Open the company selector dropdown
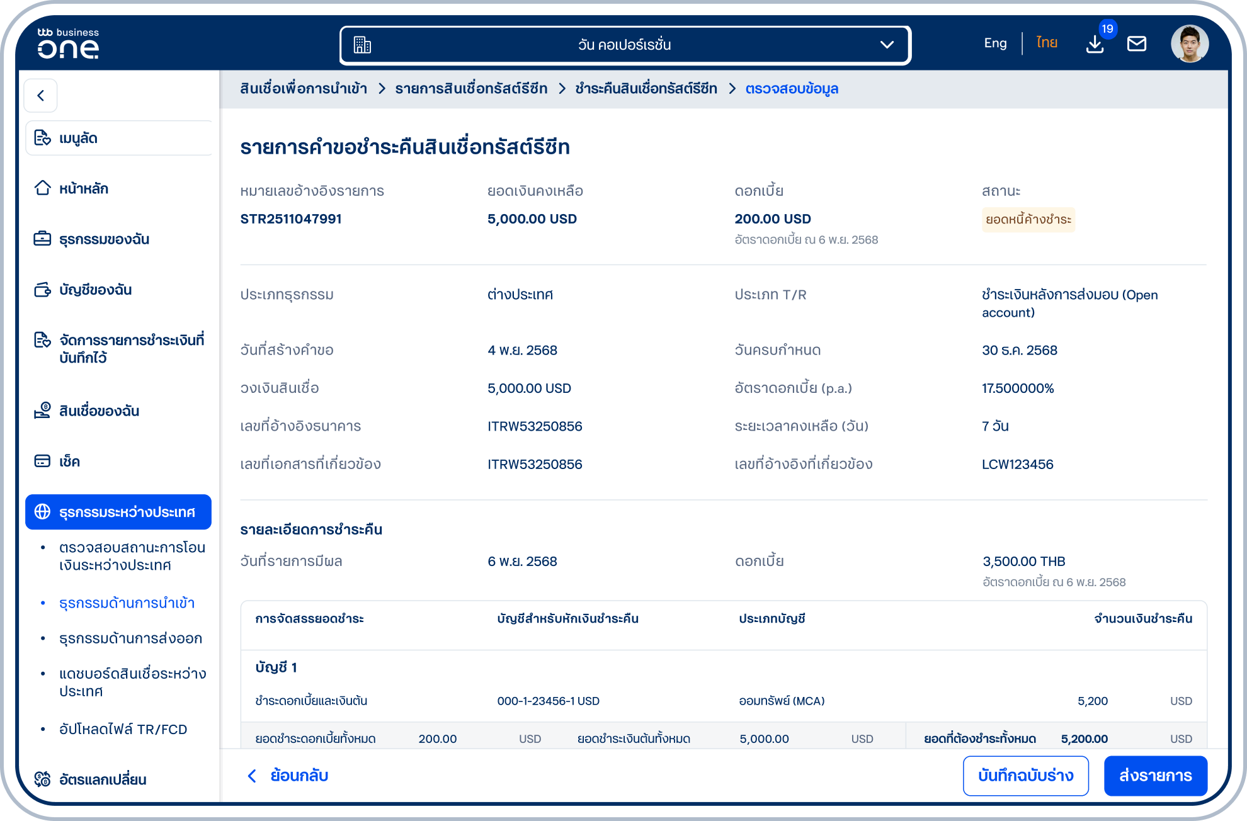 (x=625, y=45)
